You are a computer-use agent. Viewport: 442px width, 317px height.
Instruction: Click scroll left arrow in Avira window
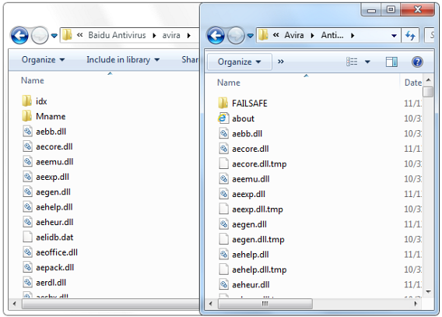click(211, 304)
